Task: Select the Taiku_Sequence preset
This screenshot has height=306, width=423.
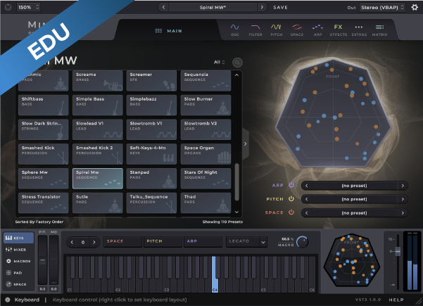Action: pos(151,203)
